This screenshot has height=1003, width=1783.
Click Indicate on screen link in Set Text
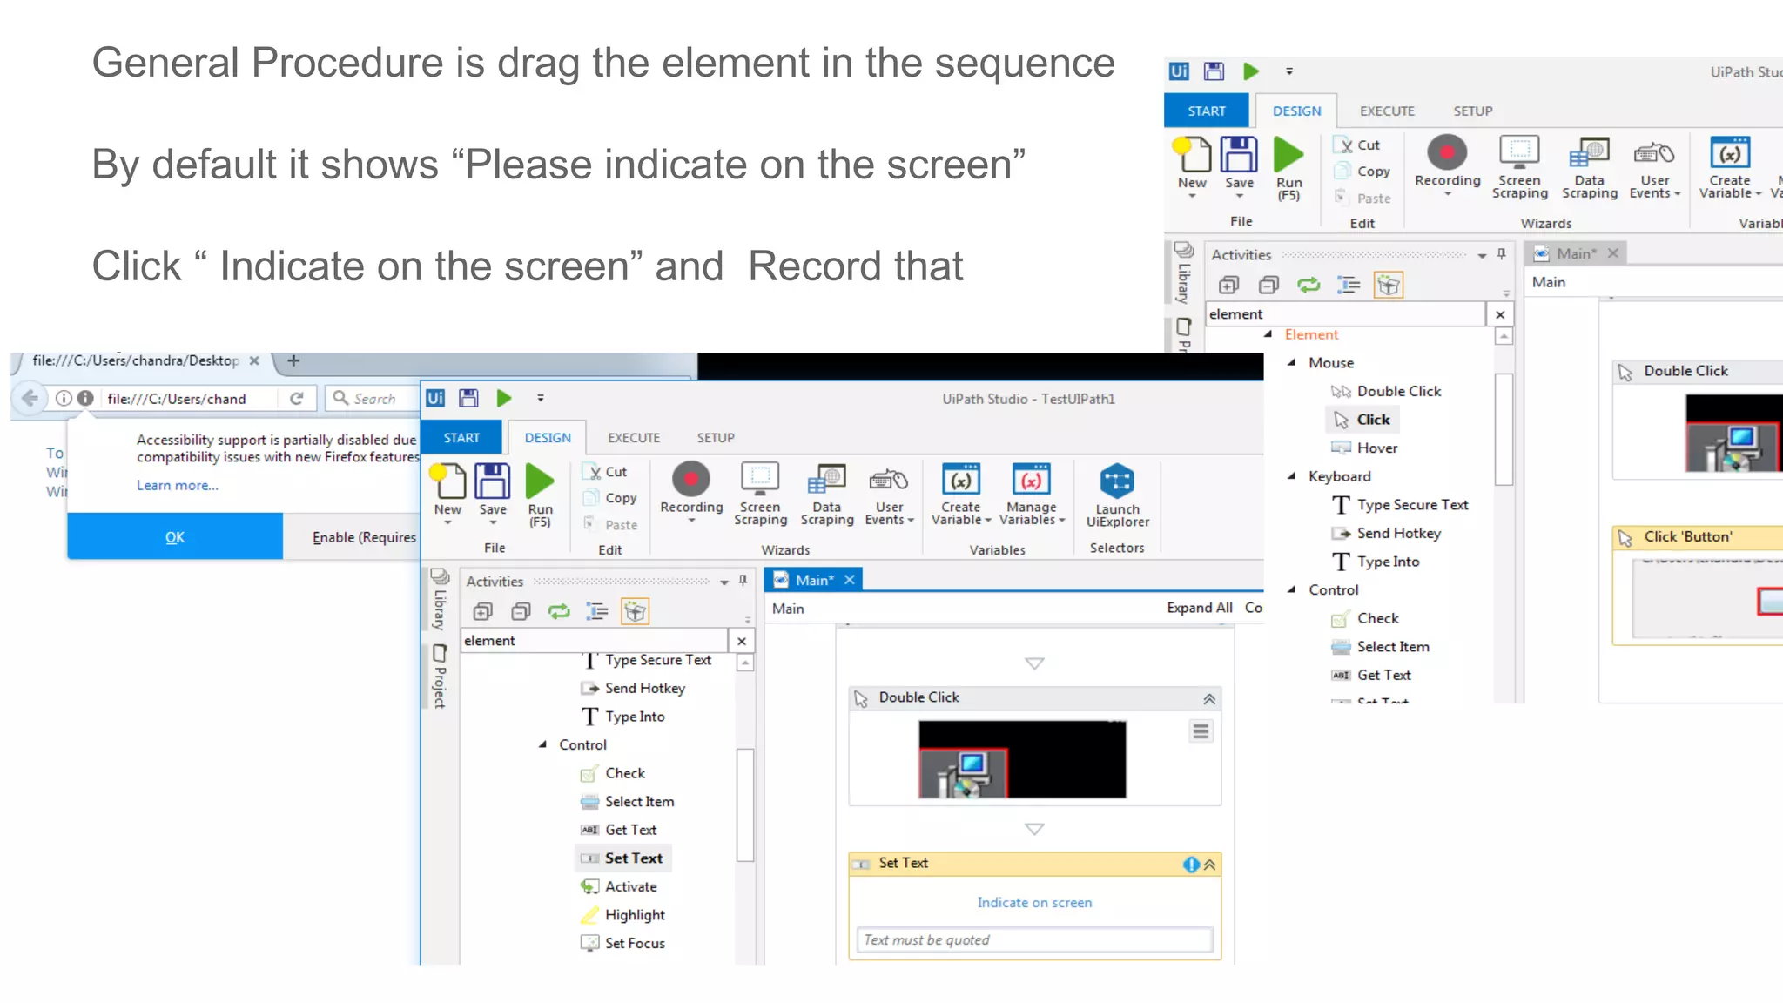[x=1034, y=903]
